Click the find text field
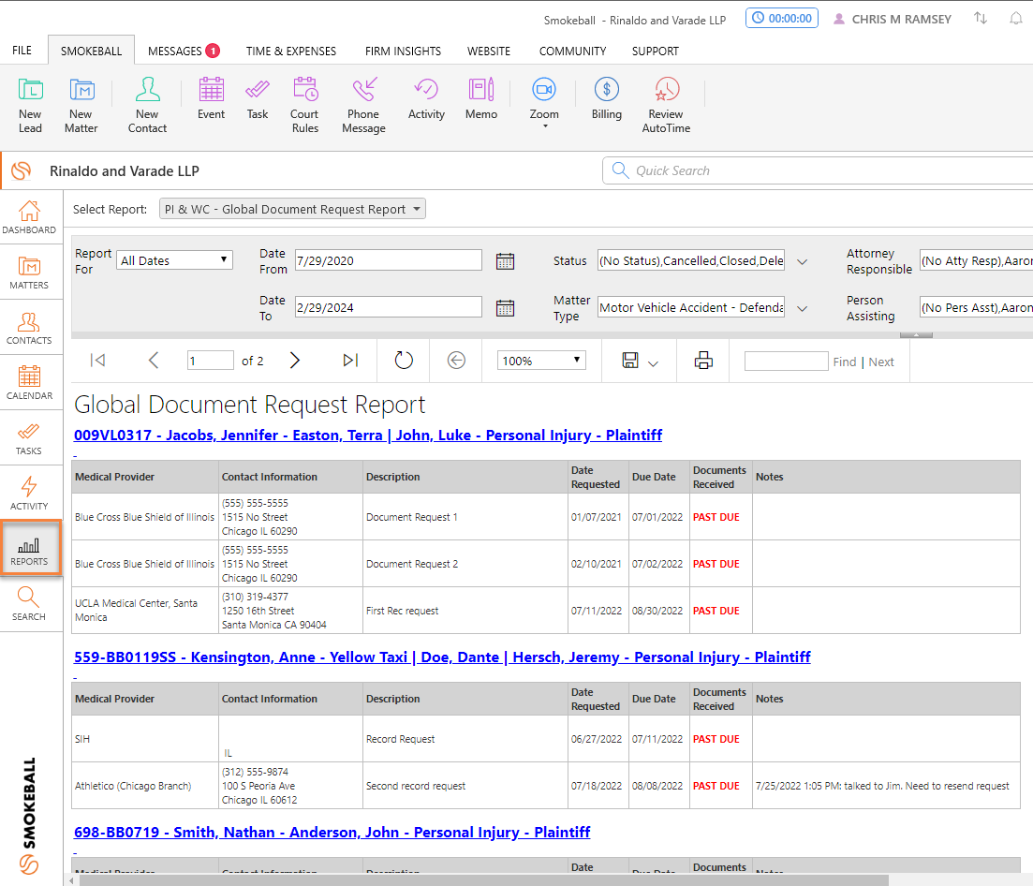The image size is (1033, 886). pyautogui.click(x=786, y=361)
